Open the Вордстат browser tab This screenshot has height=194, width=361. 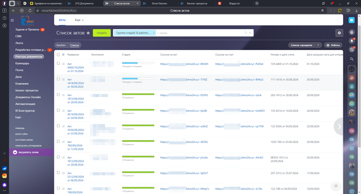pyautogui.click(x=234, y=3)
